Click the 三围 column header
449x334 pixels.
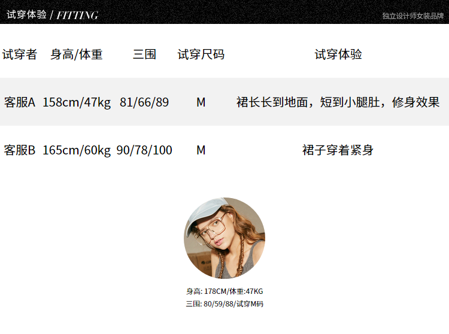click(x=144, y=54)
